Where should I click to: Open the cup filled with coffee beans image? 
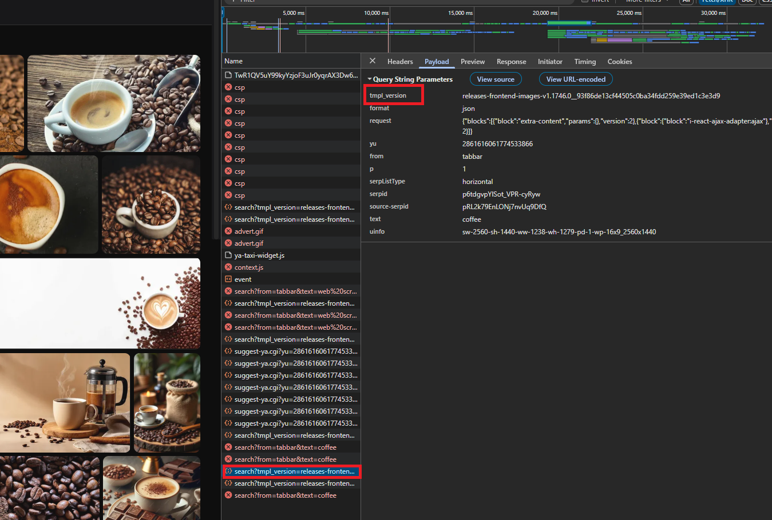[x=151, y=205]
